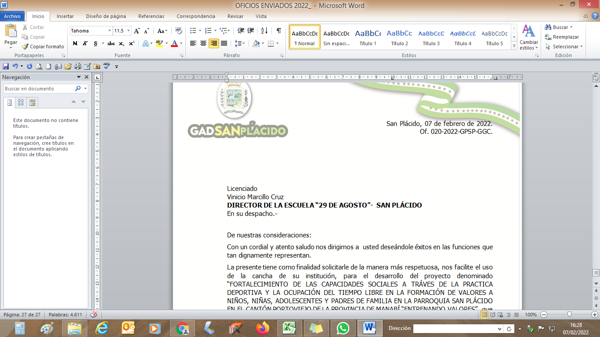Open the Insertar ribbon tab

[65, 16]
